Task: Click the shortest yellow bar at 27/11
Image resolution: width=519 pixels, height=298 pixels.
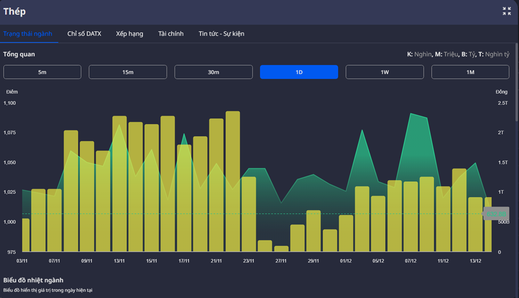Action: [281, 249]
